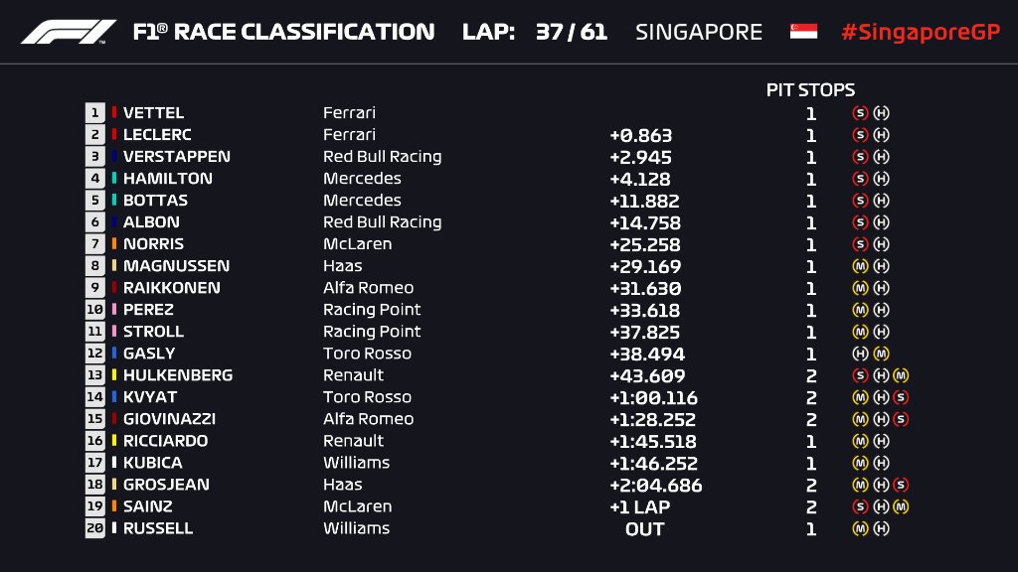The height and width of the screenshot is (572, 1018).
Task: Click the soft tyre icon in Kvyat's row
Action: tap(900, 397)
